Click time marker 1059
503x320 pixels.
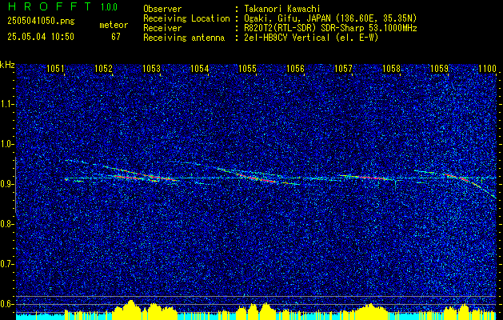(440, 68)
